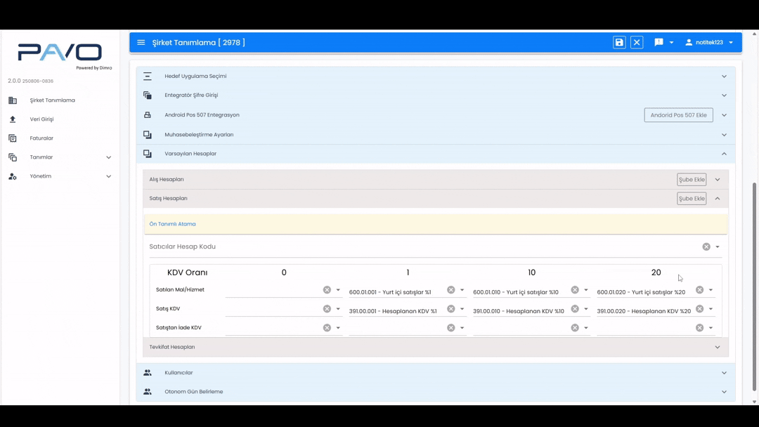Open the notitek123 user dropdown
This screenshot has height=427, width=759.
[709, 43]
